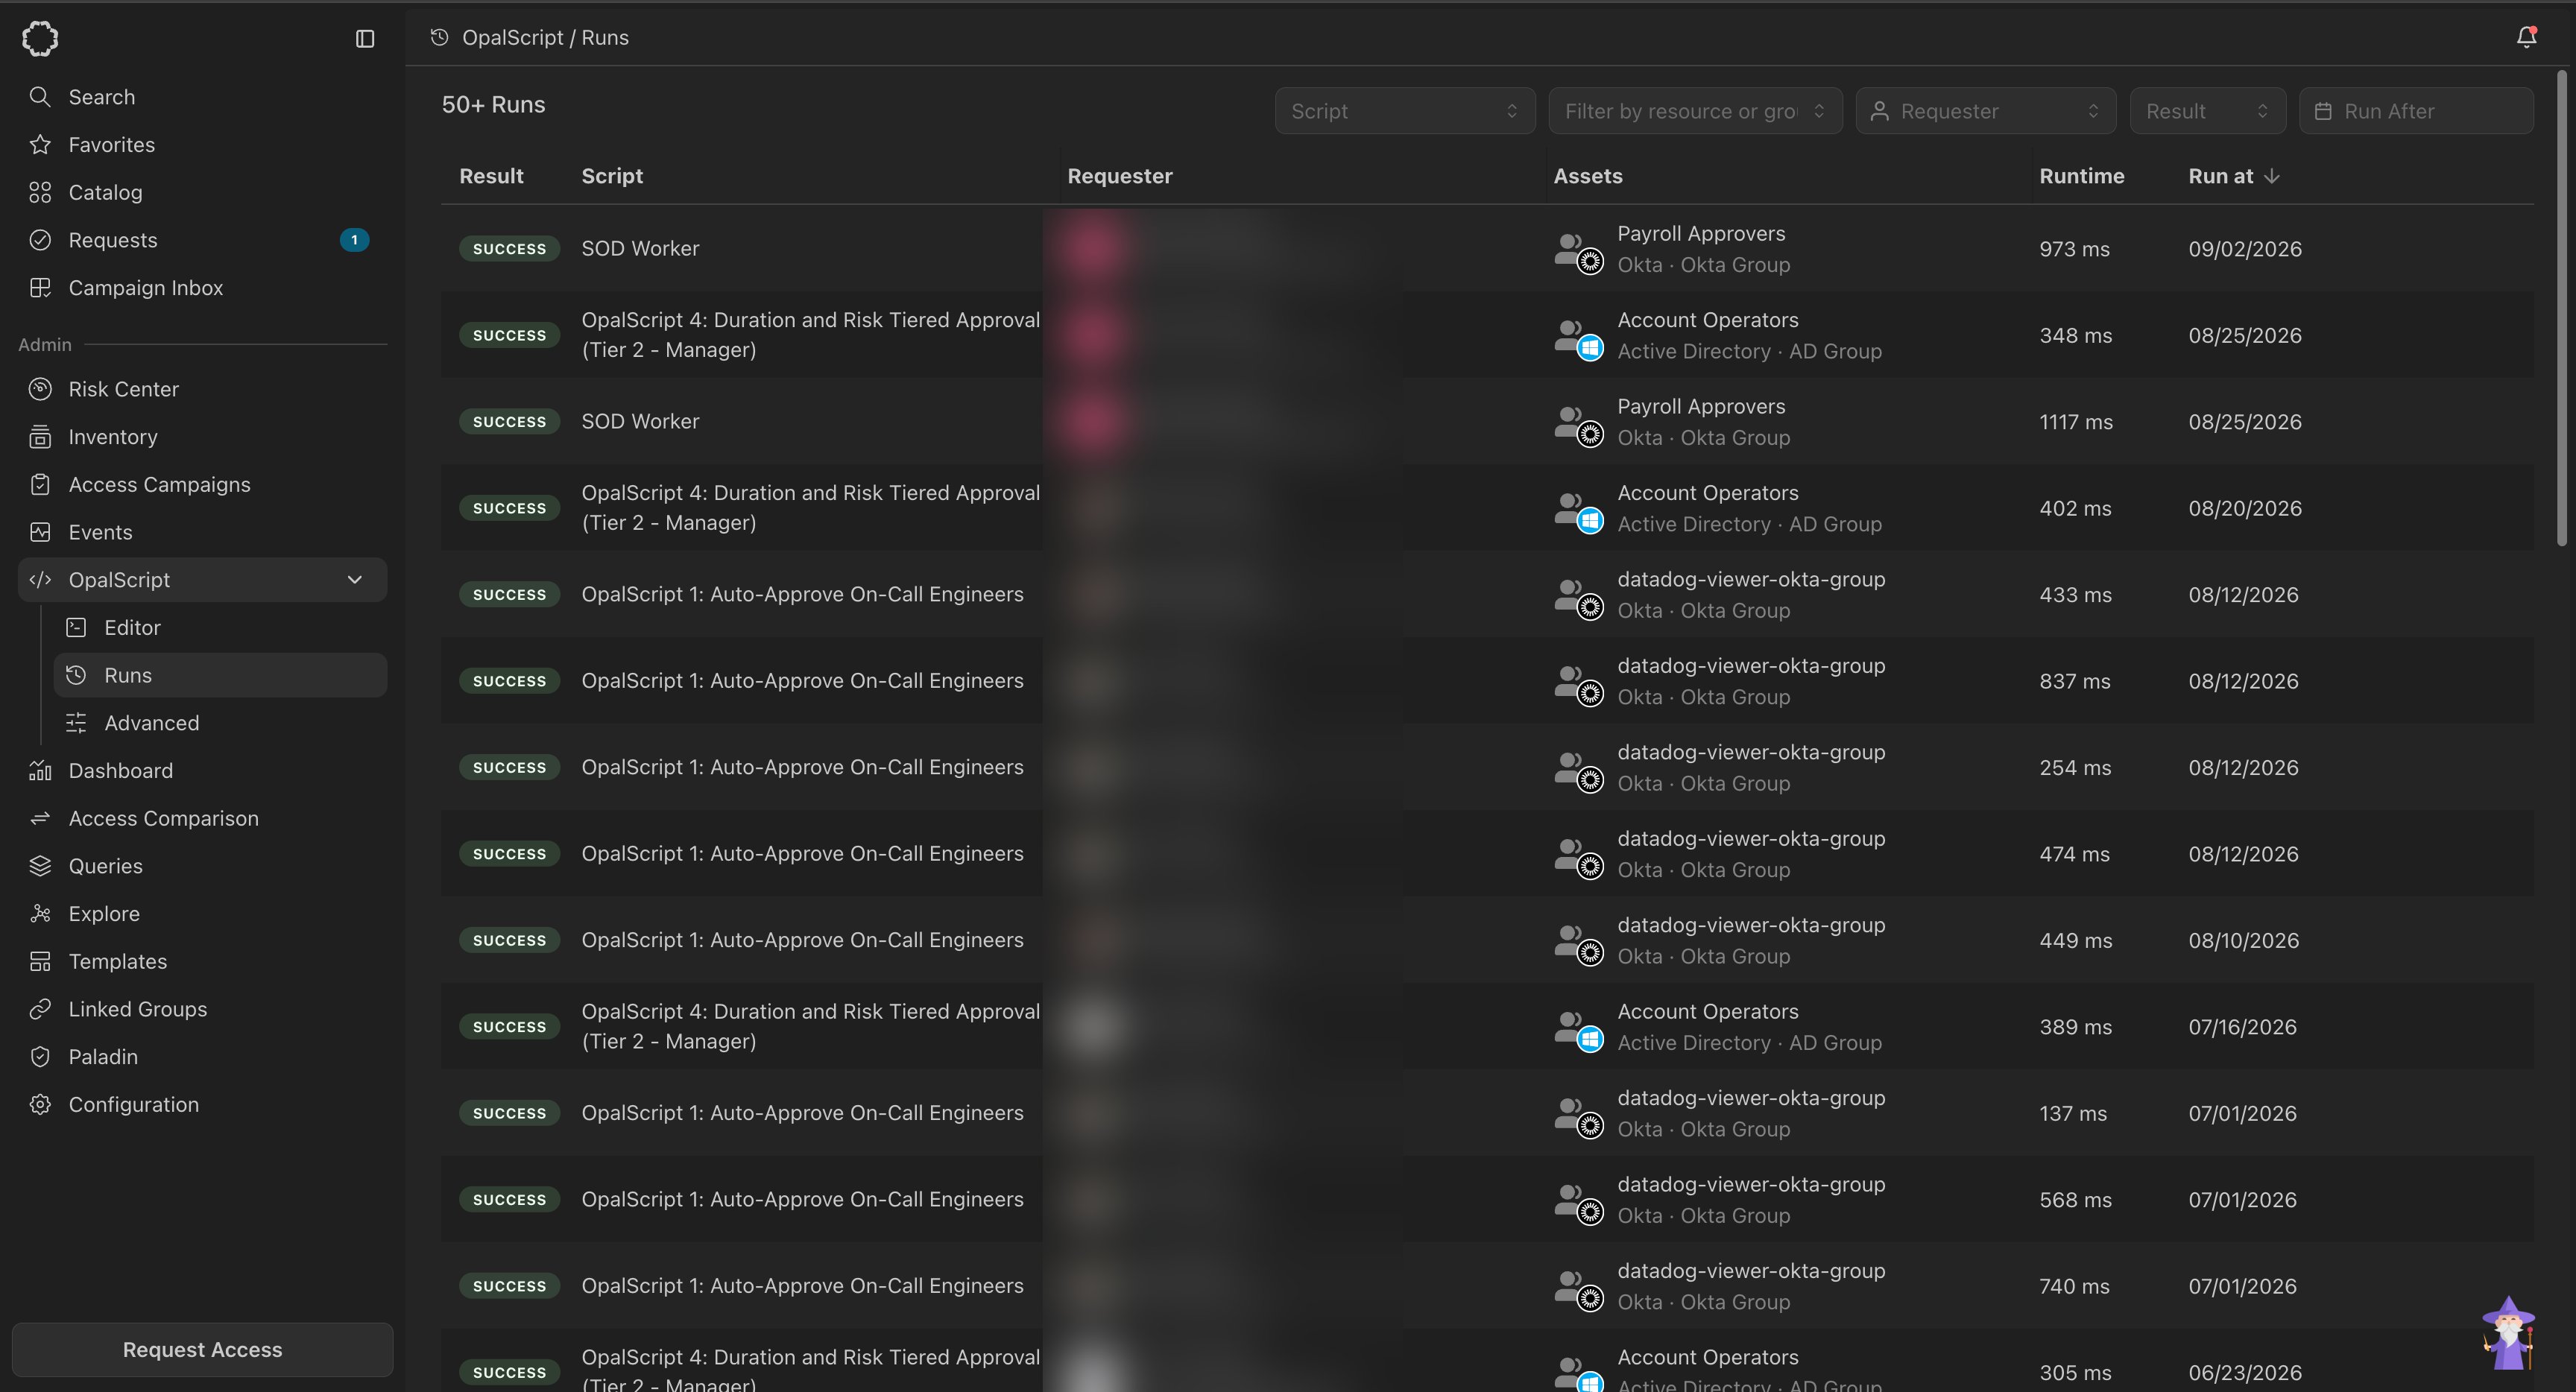The height and width of the screenshot is (1392, 2576).
Task: Open the Script filter dropdown
Action: pos(1404,111)
